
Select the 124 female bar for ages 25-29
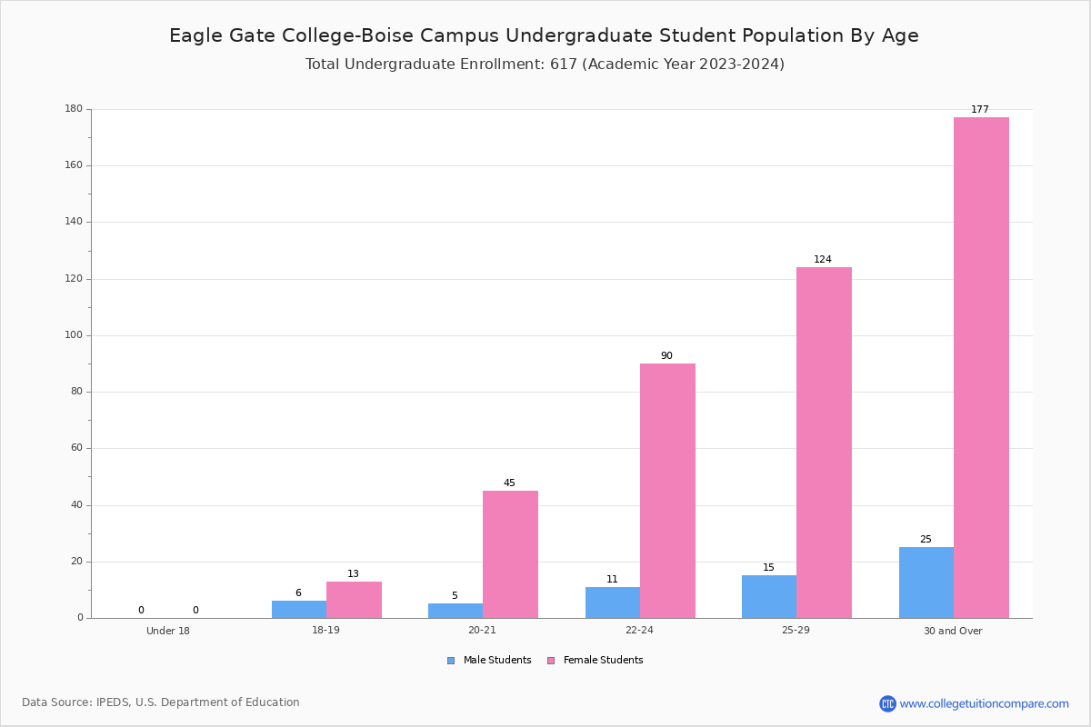tap(824, 443)
